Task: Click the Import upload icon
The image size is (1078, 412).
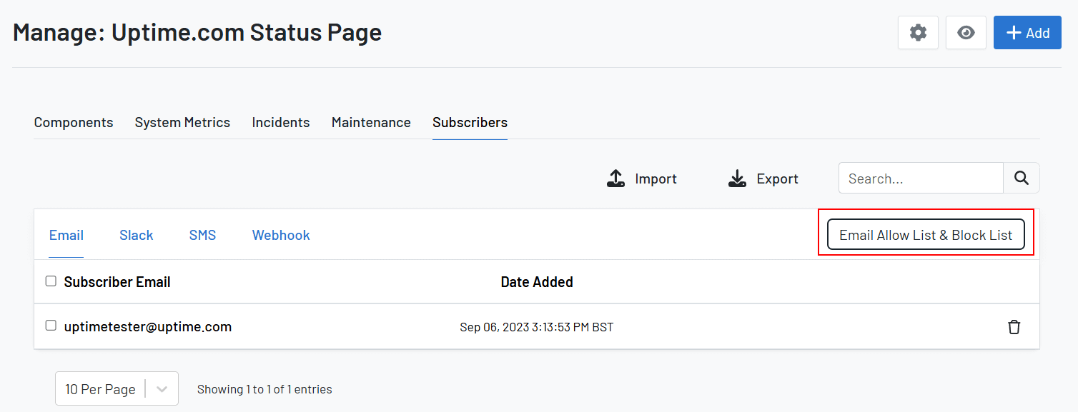Action: pyautogui.click(x=616, y=179)
